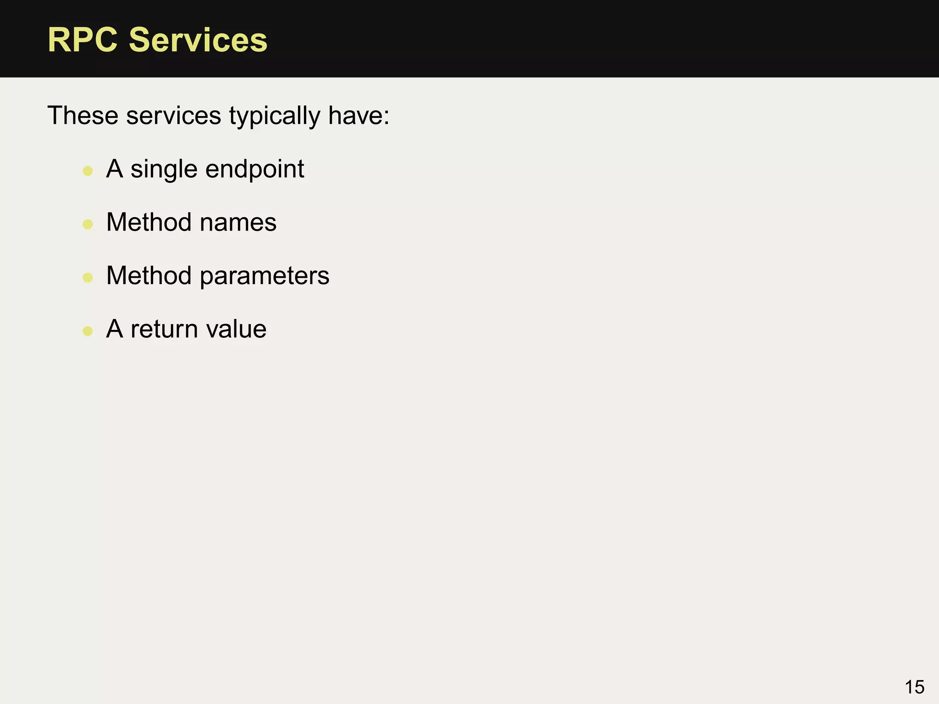Click the word "names" in the second bullet

(x=238, y=223)
